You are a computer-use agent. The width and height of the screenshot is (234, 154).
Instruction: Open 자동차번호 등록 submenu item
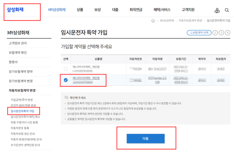20,128
